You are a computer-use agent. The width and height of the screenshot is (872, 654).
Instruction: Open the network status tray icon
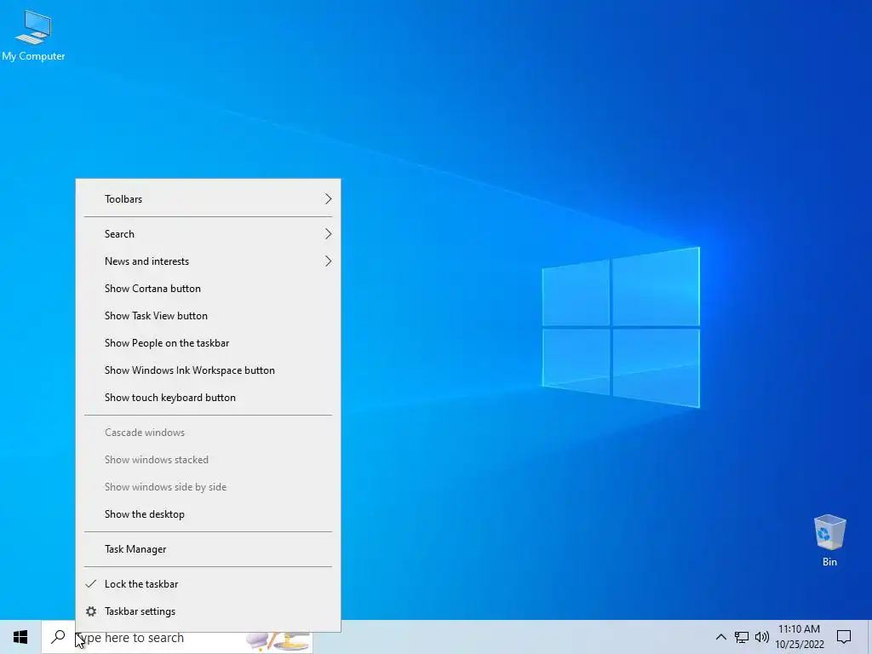(x=742, y=637)
